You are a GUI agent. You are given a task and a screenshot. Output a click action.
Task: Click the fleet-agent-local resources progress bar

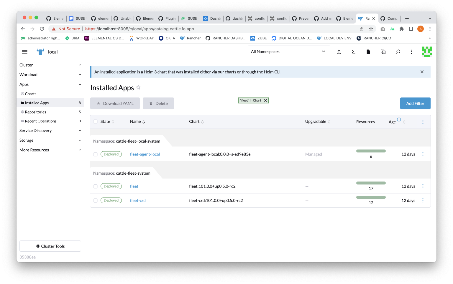click(371, 151)
